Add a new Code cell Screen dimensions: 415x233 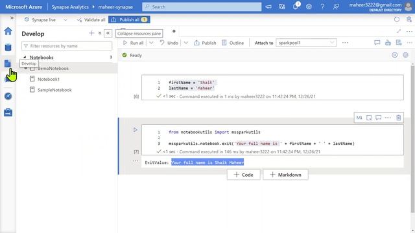[x=244, y=175]
